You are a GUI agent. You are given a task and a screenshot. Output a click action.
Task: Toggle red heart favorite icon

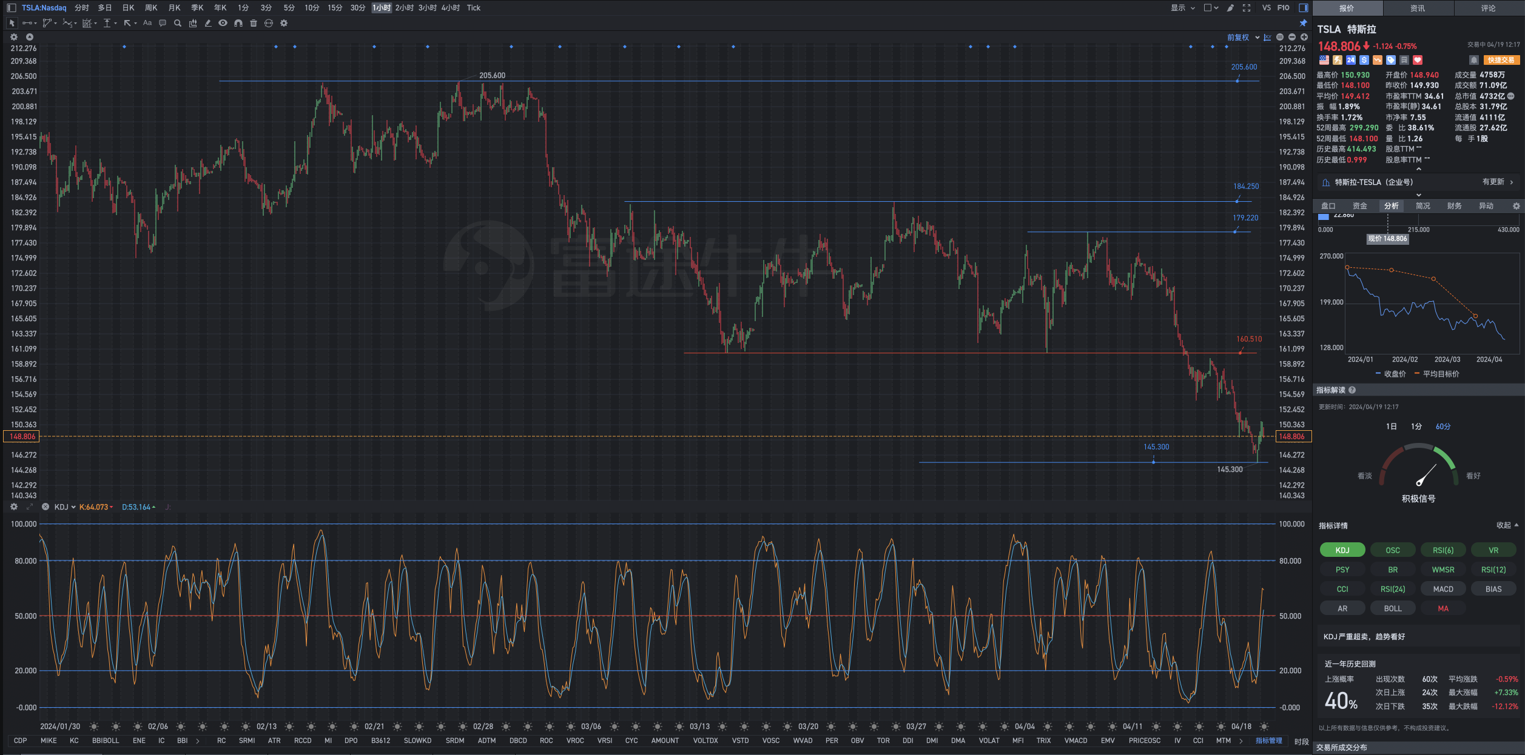(1418, 60)
